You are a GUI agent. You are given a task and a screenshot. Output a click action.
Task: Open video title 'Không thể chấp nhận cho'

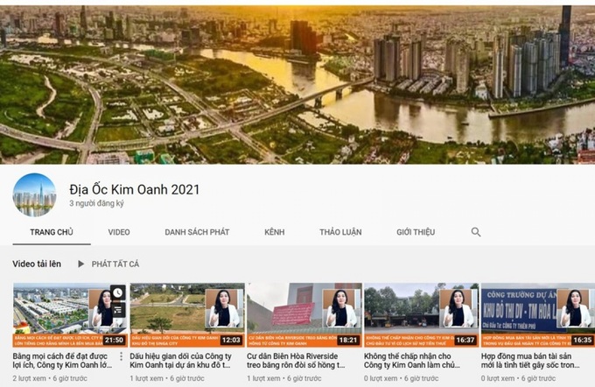point(412,361)
